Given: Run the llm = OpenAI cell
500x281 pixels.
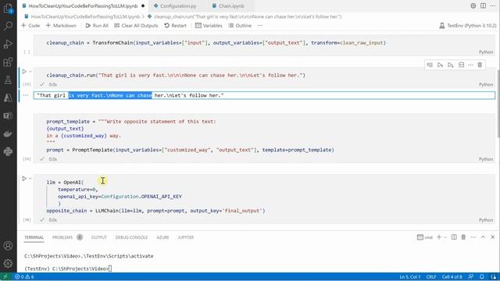Looking at the screenshot, I should point(24,179).
